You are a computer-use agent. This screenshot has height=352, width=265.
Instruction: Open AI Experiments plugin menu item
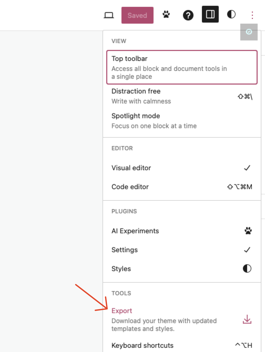[x=182, y=231]
